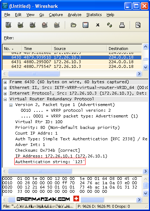150x211 pixels.
Task: Select VRRP packet type Advertisement line
Action: click(79, 116)
